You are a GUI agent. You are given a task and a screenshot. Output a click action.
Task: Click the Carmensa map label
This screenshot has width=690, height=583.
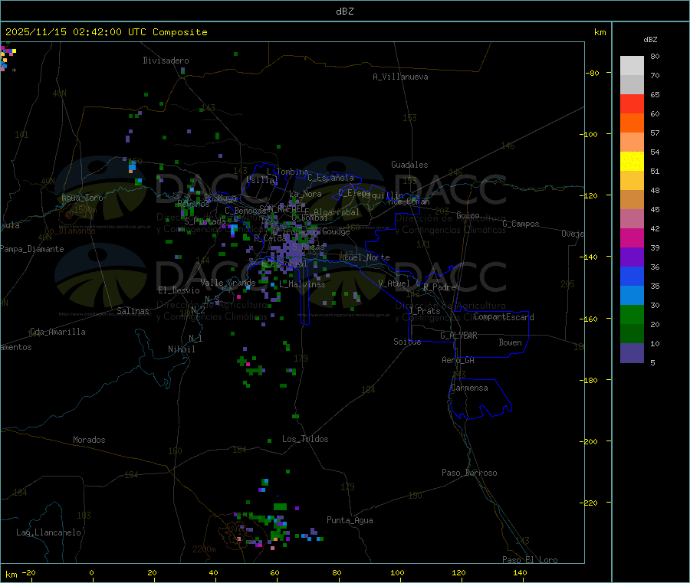(469, 388)
